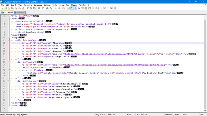Open the Define your language icon
Image resolution: width=207 pixels, height=116 pixels.
[82, 8]
